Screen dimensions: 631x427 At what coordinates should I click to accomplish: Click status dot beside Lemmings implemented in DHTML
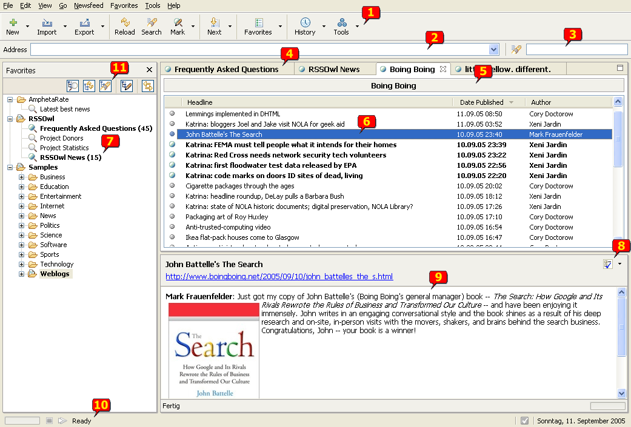172,114
